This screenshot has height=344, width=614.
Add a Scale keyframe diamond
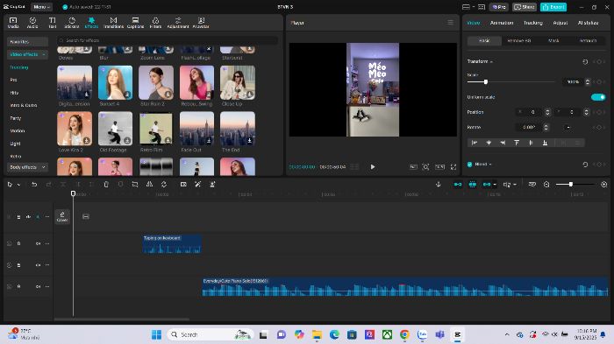click(x=599, y=82)
